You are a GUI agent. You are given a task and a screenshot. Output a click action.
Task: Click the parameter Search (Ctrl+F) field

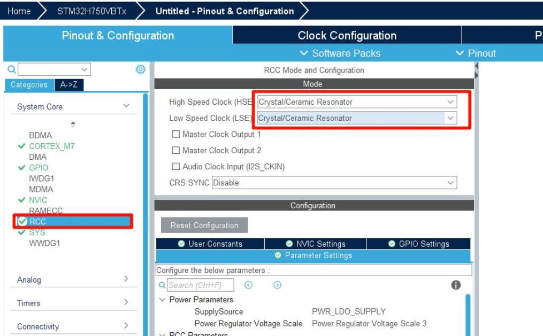[201, 285]
